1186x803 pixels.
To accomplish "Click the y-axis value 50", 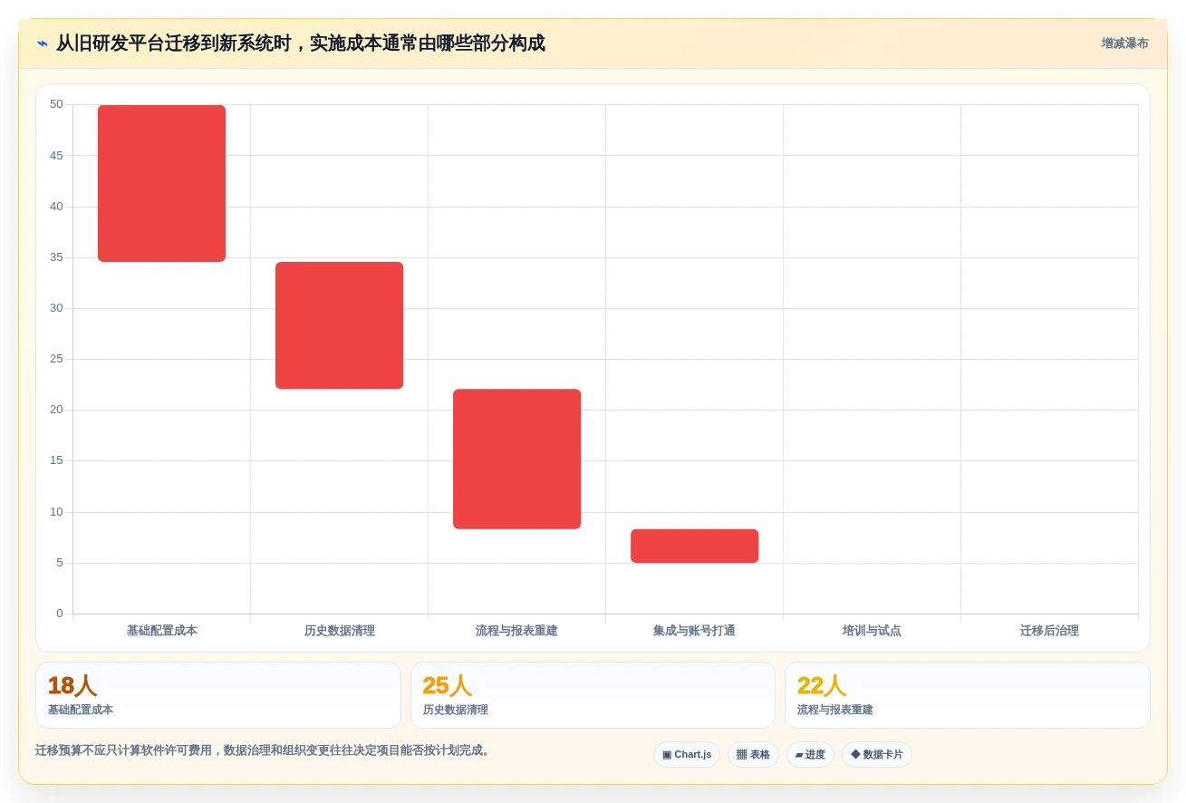I will (56, 104).
